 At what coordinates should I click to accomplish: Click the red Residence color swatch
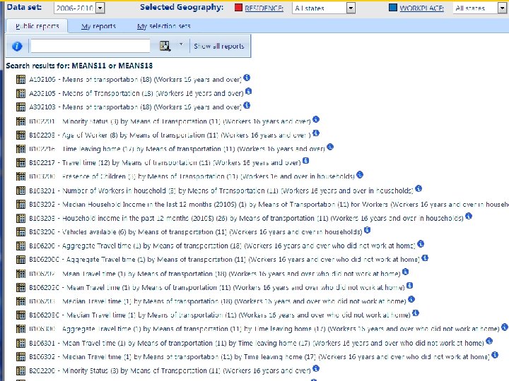[x=238, y=8]
